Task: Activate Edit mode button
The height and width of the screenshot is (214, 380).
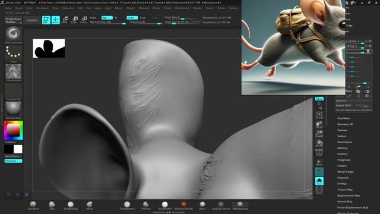Action: pyautogui.click(x=46, y=20)
